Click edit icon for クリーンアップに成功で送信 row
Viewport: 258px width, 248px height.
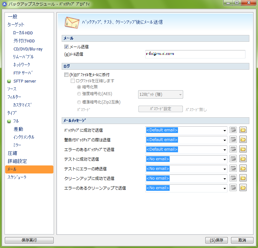pos(233,178)
